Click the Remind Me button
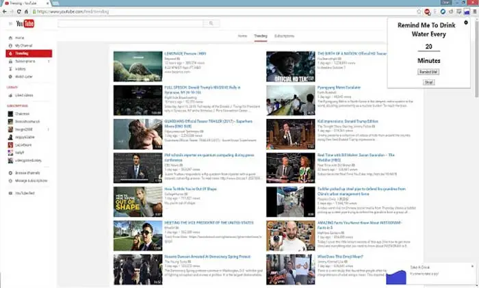This screenshot has width=479, height=288. (x=428, y=72)
